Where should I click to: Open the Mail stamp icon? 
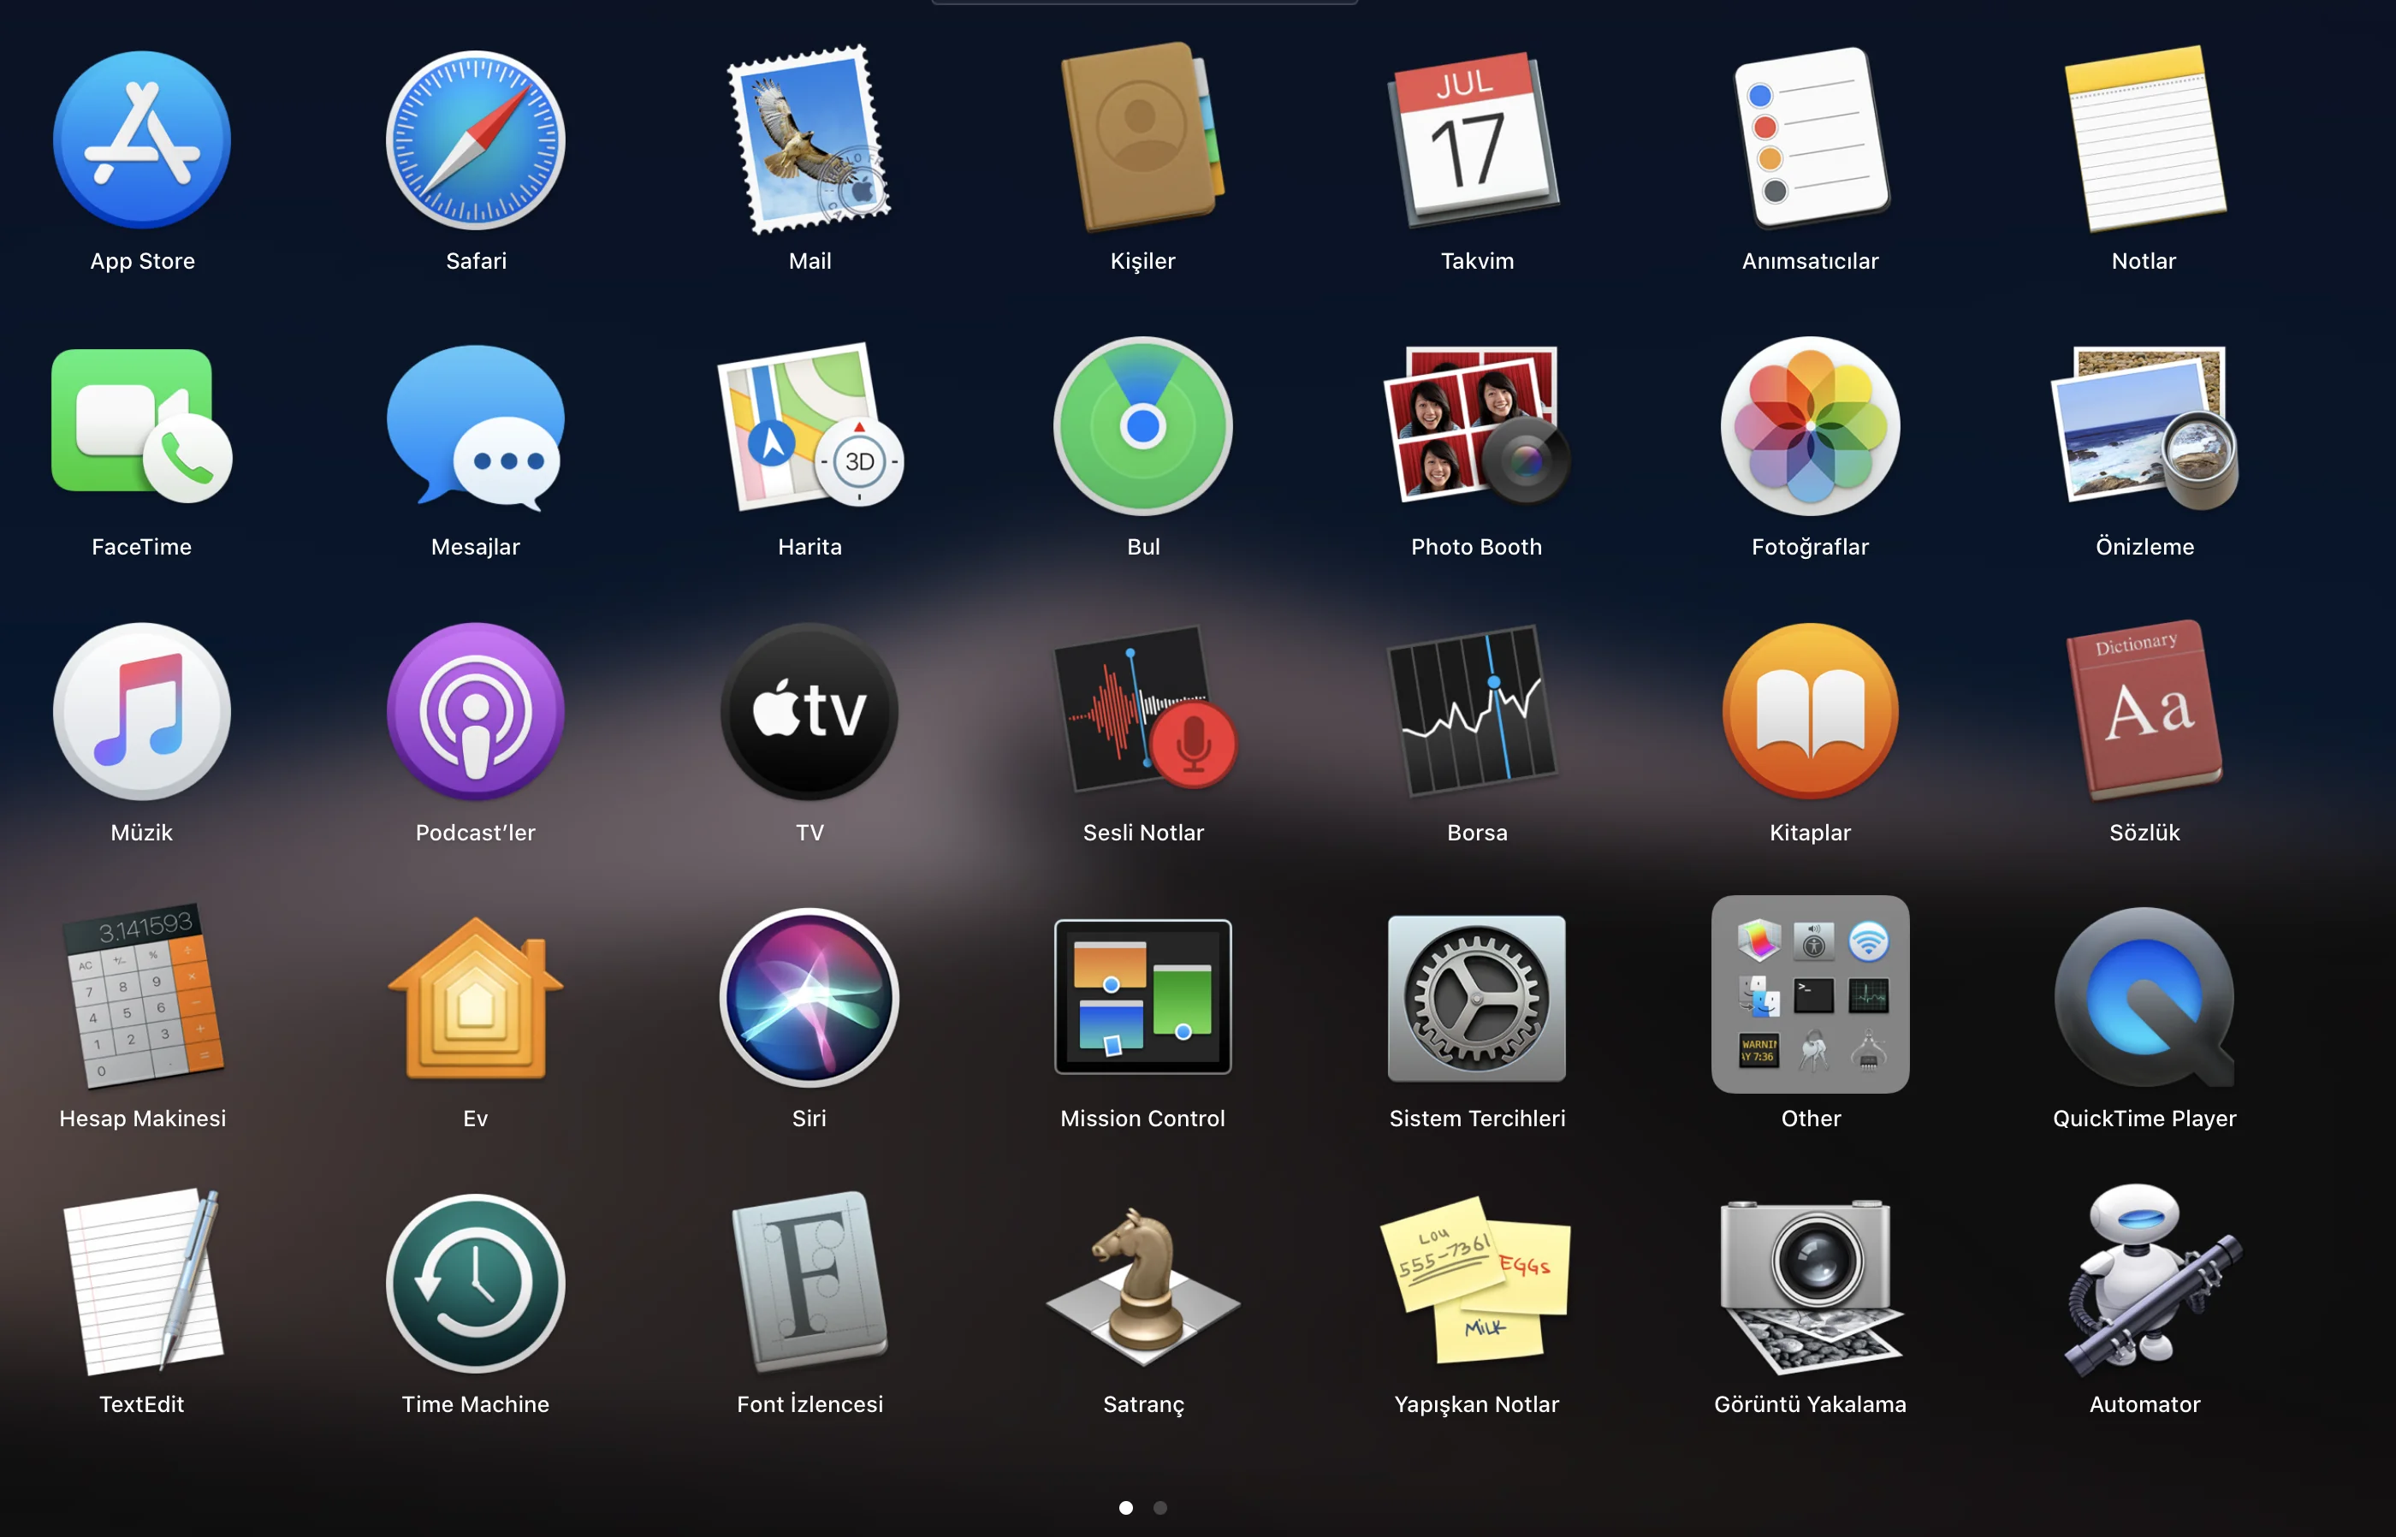pos(810,140)
